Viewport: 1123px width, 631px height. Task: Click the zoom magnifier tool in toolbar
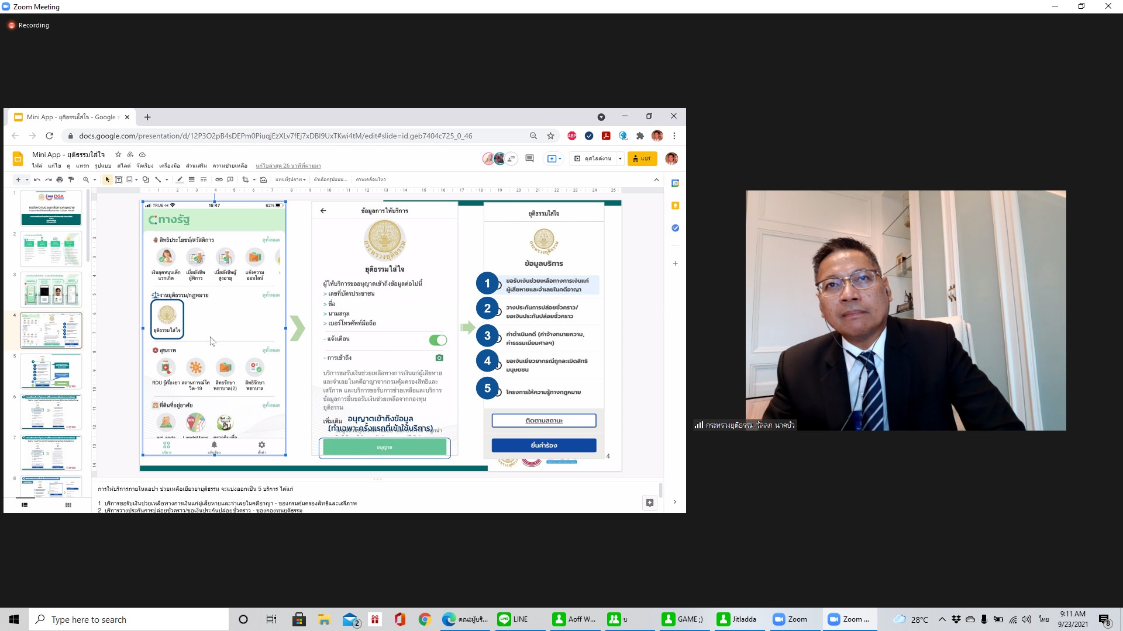click(86, 179)
